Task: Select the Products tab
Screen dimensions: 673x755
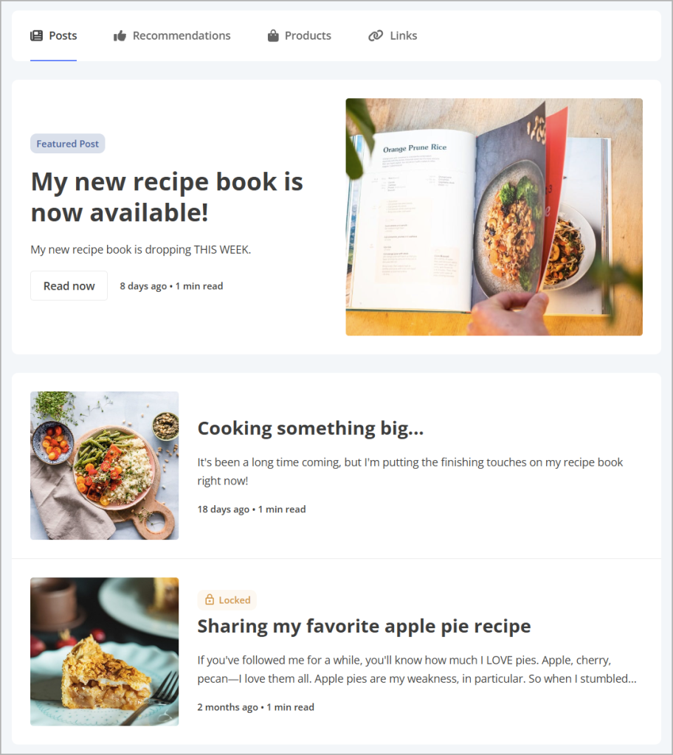Action: 300,35
